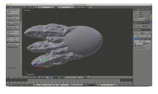Open the Blender Render engine dropdown
This screenshot has width=158, height=94.
click(x=82, y=7)
